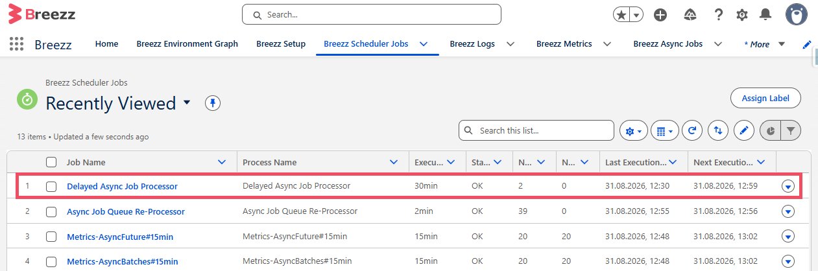Image resolution: width=818 pixels, height=271 pixels.
Task: Click the green Scheduler Jobs clock icon
Action: [27, 99]
